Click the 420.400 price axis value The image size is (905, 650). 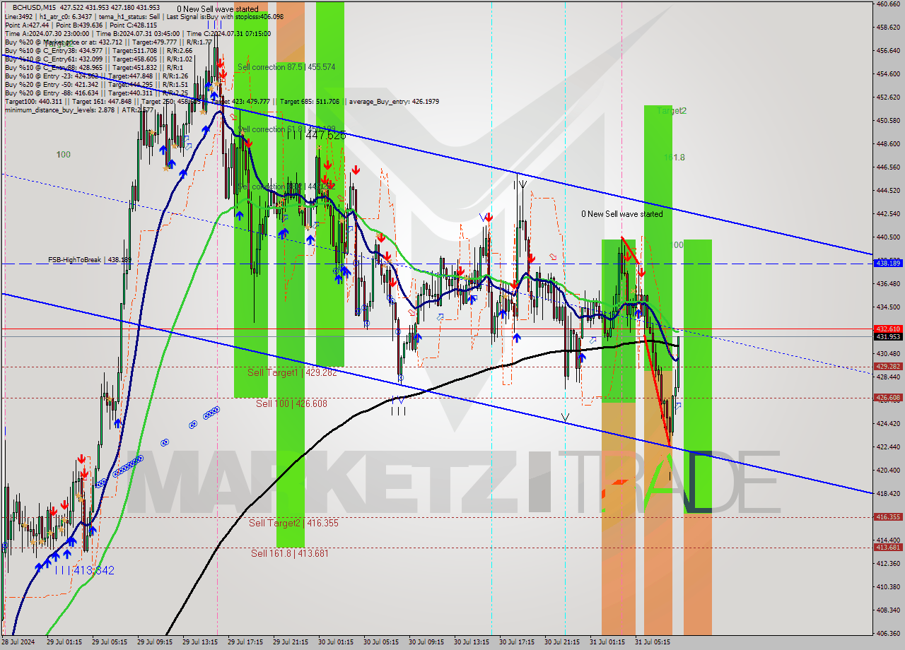pos(889,471)
